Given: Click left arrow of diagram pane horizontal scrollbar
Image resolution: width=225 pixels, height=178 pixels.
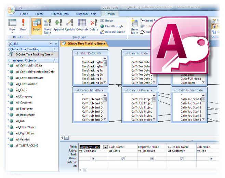Looking at the screenshot, I should (x=62, y=138).
